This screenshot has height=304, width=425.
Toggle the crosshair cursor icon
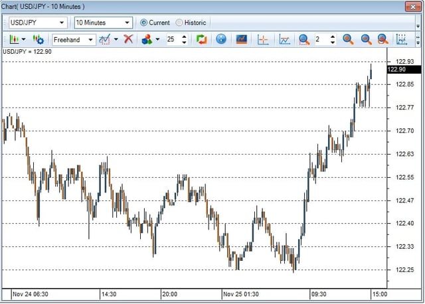click(263, 40)
